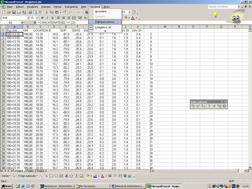Toggle Italic formatting in the toolbar
This screenshot has width=252, height=189.
[47, 18]
